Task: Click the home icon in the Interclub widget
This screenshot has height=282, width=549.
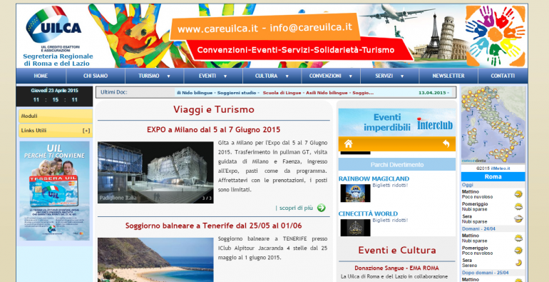Action: pos(349,143)
